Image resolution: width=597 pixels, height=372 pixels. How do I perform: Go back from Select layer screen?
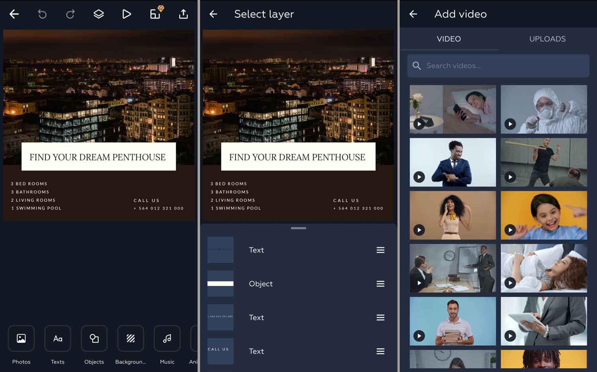[x=213, y=14]
